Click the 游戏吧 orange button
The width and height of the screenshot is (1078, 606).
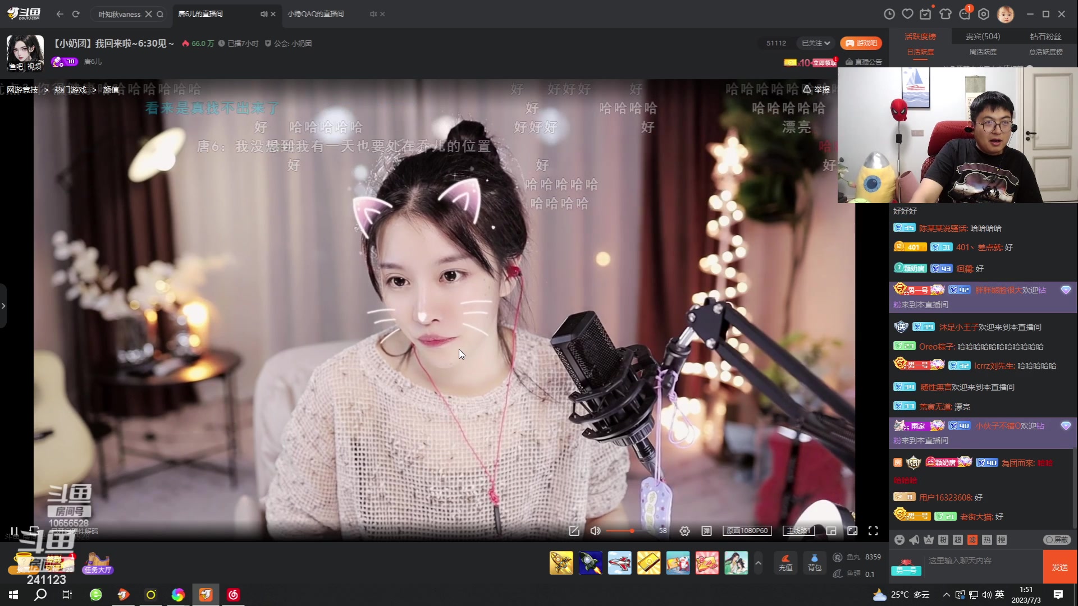861,43
